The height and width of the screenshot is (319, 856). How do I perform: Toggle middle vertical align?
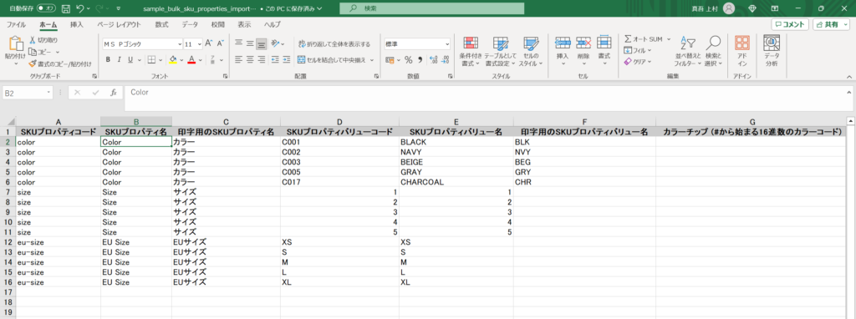point(250,43)
